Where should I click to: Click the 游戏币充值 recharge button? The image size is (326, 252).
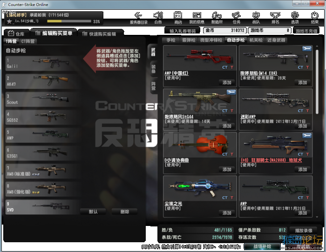(306, 31)
